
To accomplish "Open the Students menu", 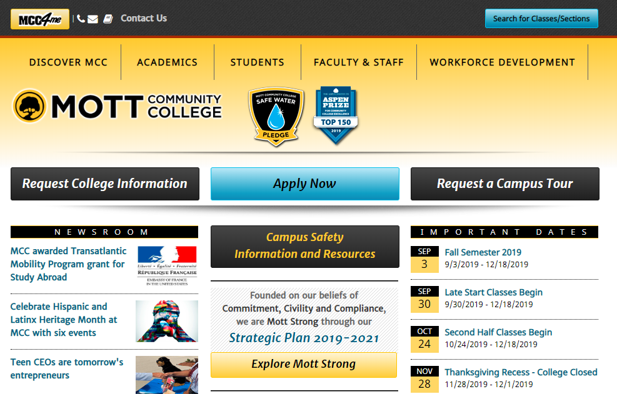I will coord(258,62).
